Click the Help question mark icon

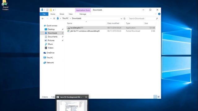[159, 14]
